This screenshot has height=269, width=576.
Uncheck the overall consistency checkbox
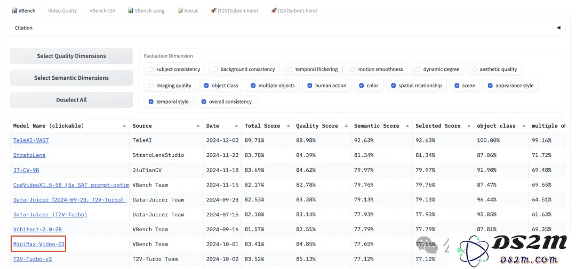point(204,102)
